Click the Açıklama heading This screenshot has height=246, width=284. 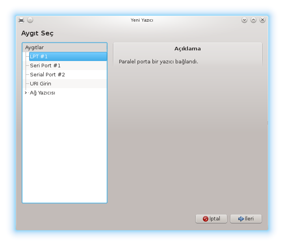(x=187, y=49)
